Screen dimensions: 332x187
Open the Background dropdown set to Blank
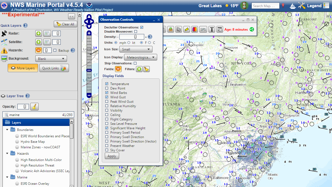(51, 59)
